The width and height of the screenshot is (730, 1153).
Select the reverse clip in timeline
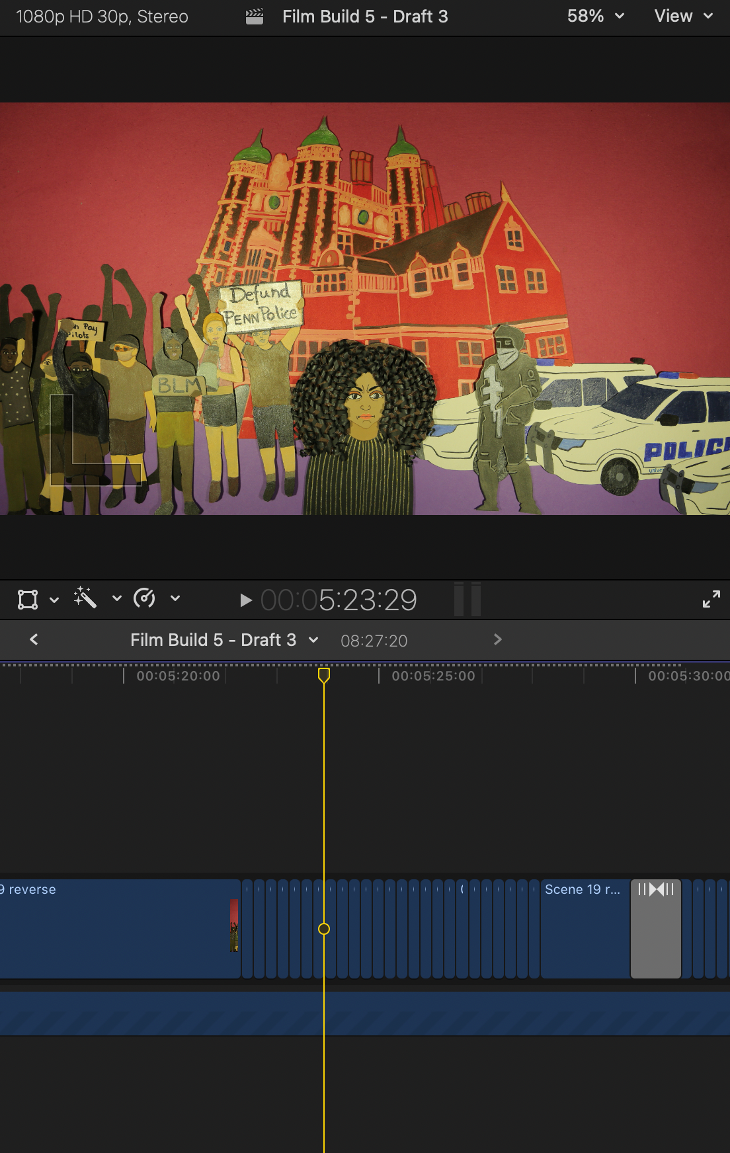[x=120, y=928]
